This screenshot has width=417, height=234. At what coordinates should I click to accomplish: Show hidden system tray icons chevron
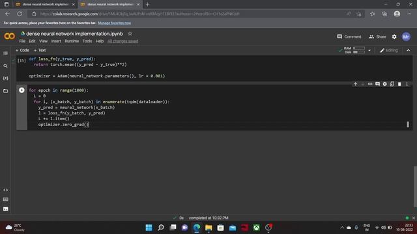point(342,227)
